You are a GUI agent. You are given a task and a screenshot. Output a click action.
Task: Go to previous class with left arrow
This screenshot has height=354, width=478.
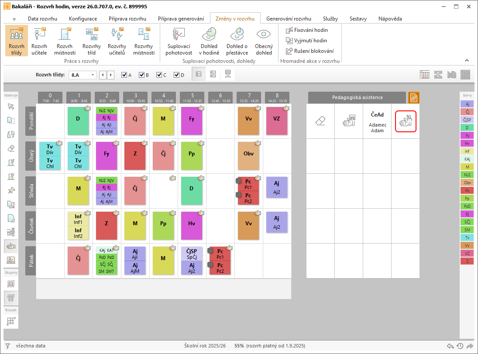tap(103, 75)
